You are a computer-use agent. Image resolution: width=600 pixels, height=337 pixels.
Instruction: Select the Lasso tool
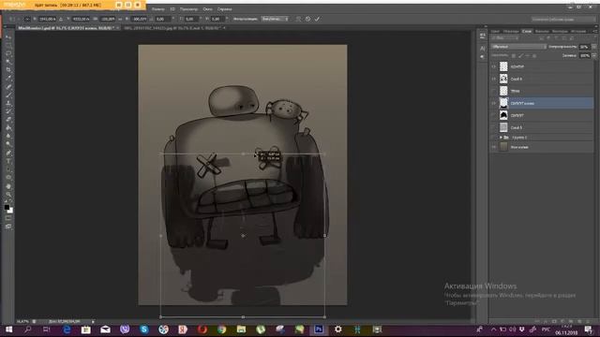[x=8, y=53]
